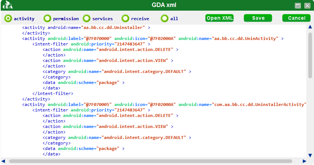314x165 pixels.
Task: Click the first intent-filter priority line
Action: [x=91, y=44]
